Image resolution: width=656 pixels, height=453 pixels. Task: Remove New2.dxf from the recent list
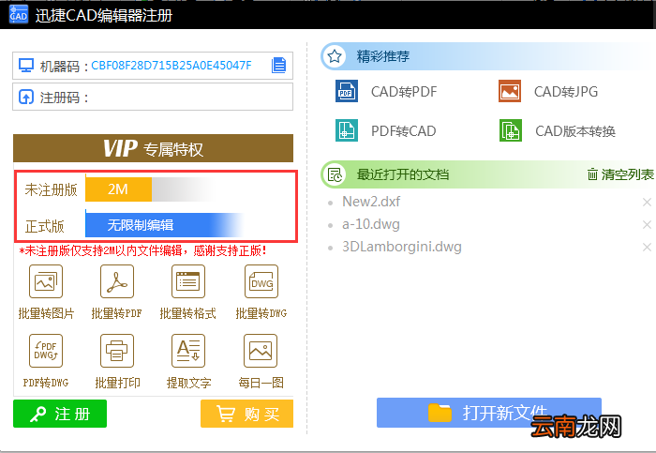click(647, 203)
